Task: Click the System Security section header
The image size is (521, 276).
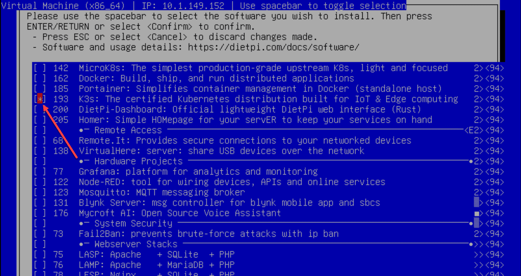Action: pyautogui.click(x=133, y=224)
